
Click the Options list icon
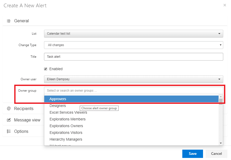coord(9,131)
